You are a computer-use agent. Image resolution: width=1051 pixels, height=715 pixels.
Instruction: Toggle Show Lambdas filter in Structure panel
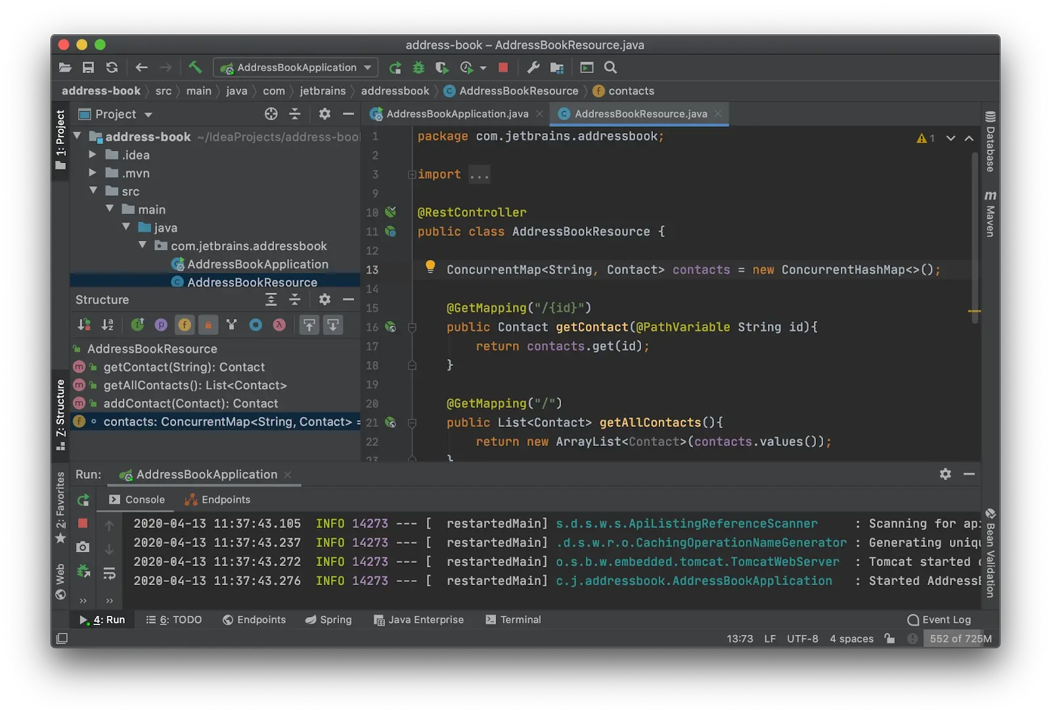coord(279,325)
